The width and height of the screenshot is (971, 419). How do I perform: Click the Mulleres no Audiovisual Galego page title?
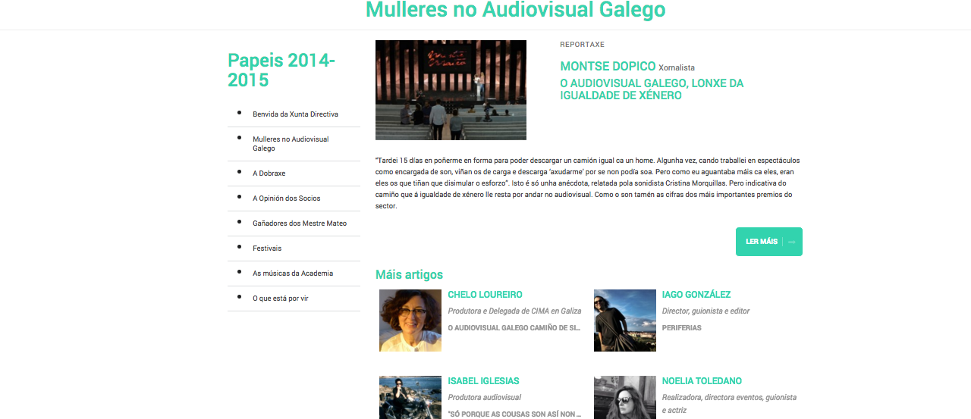[x=516, y=10]
